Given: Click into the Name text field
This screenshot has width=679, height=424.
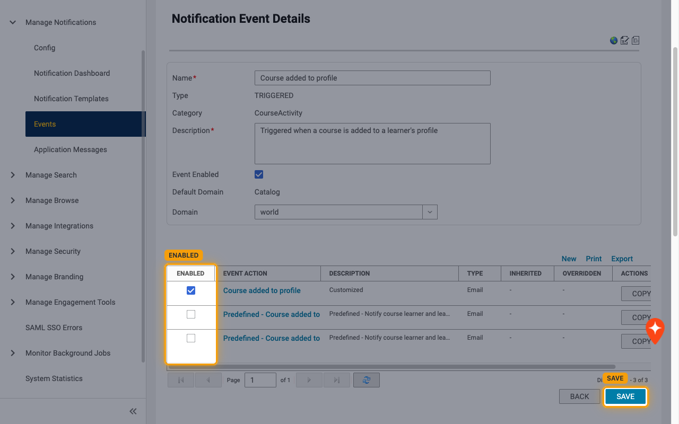Looking at the screenshot, I should (x=372, y=78).
